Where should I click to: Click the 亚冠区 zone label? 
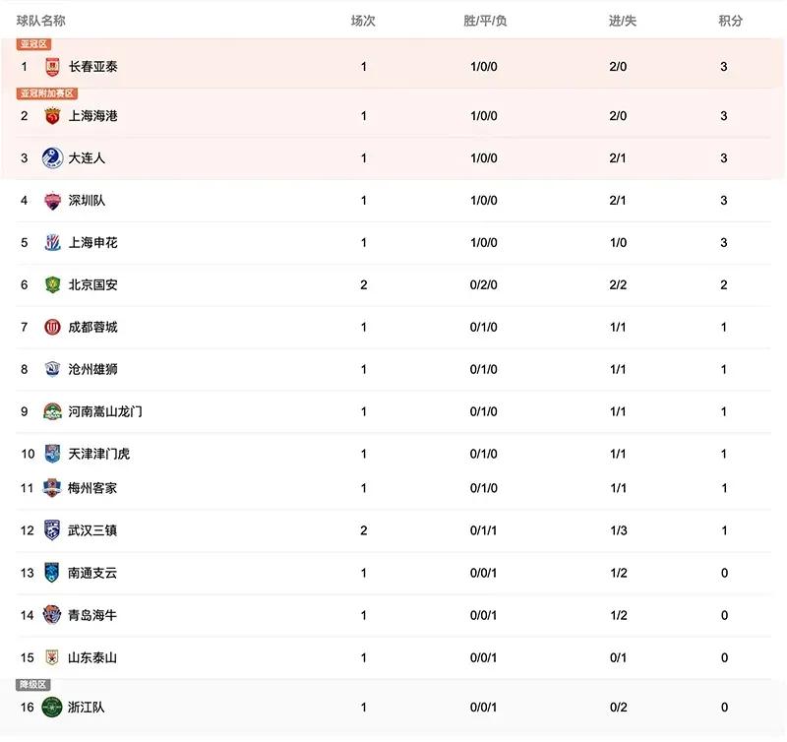pos(33,44)
